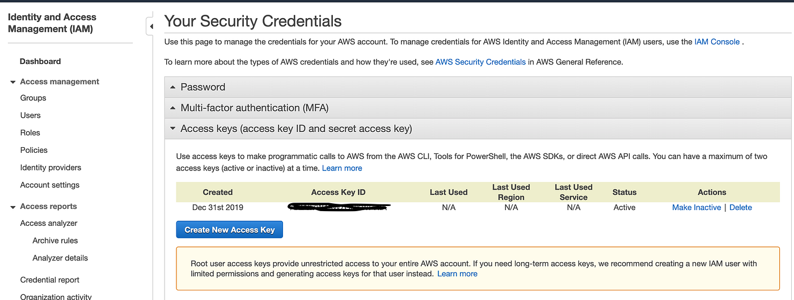
Task: Expand the Password section
Action: [x=202, y=87]
